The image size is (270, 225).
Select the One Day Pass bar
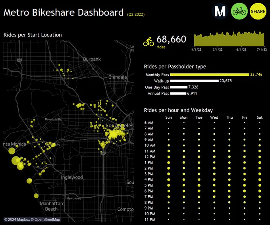[179, 87]
